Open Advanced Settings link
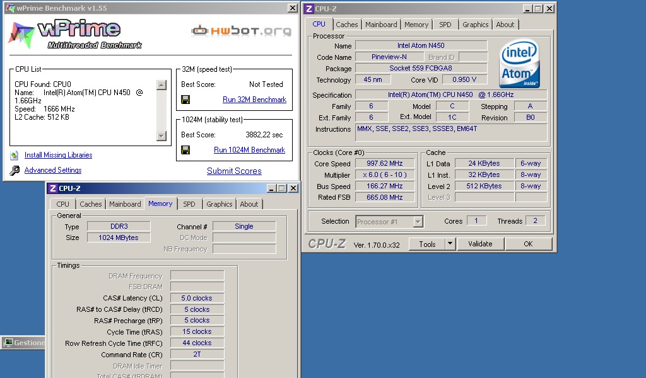 click(x=53, y=170)
